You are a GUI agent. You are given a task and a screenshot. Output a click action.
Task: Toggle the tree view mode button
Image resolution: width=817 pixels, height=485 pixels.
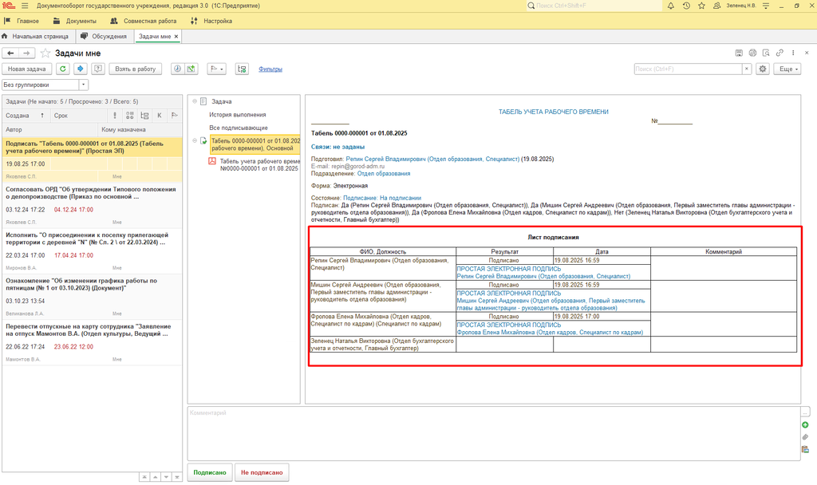(242, 69)
